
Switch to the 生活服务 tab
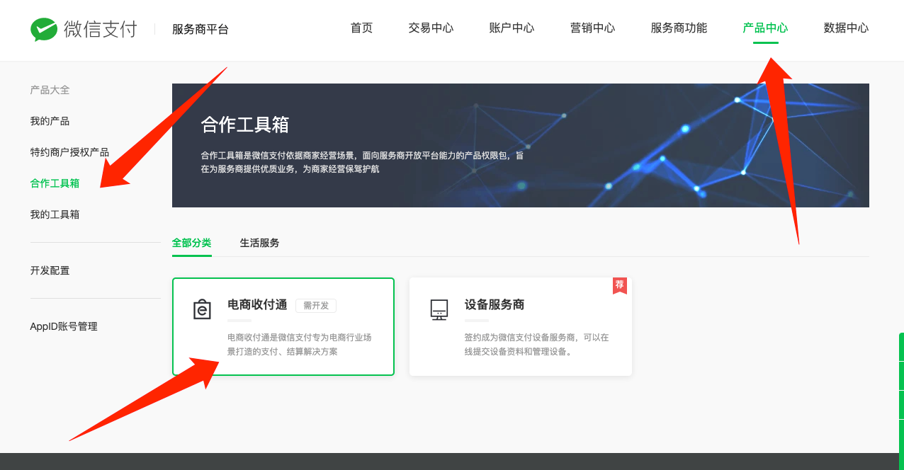click(259, 243)
